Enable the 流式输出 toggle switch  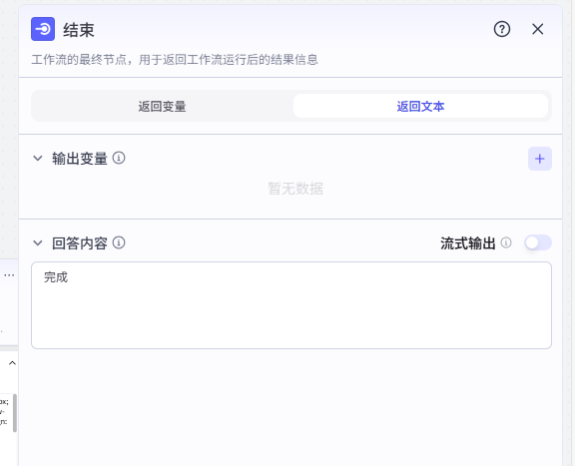pos(538,242)
